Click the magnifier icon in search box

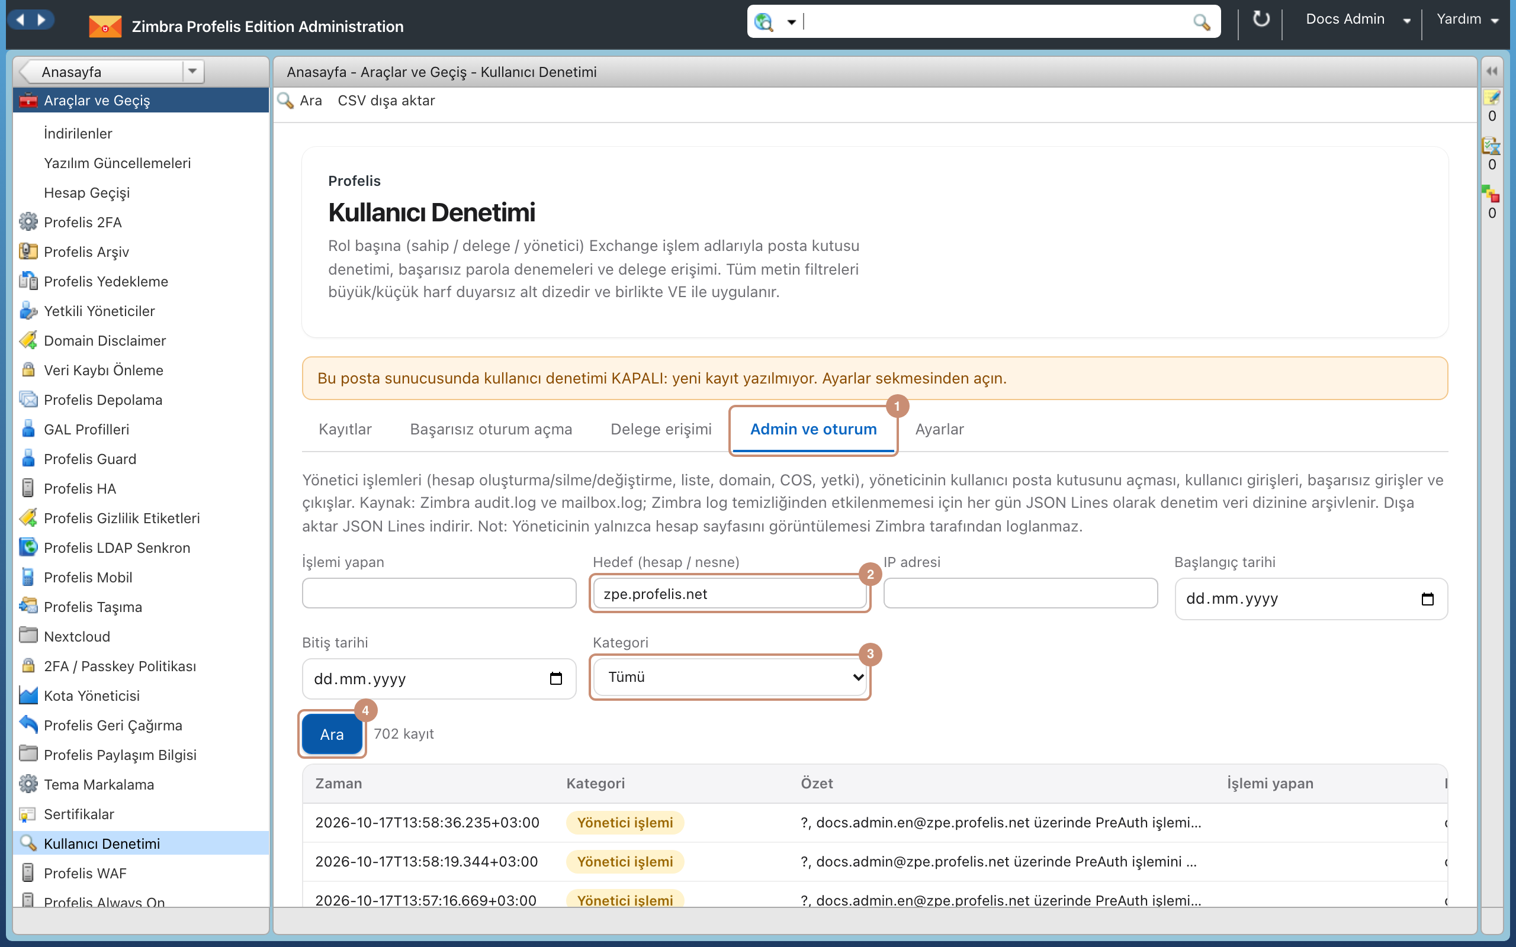point(1201,22)
